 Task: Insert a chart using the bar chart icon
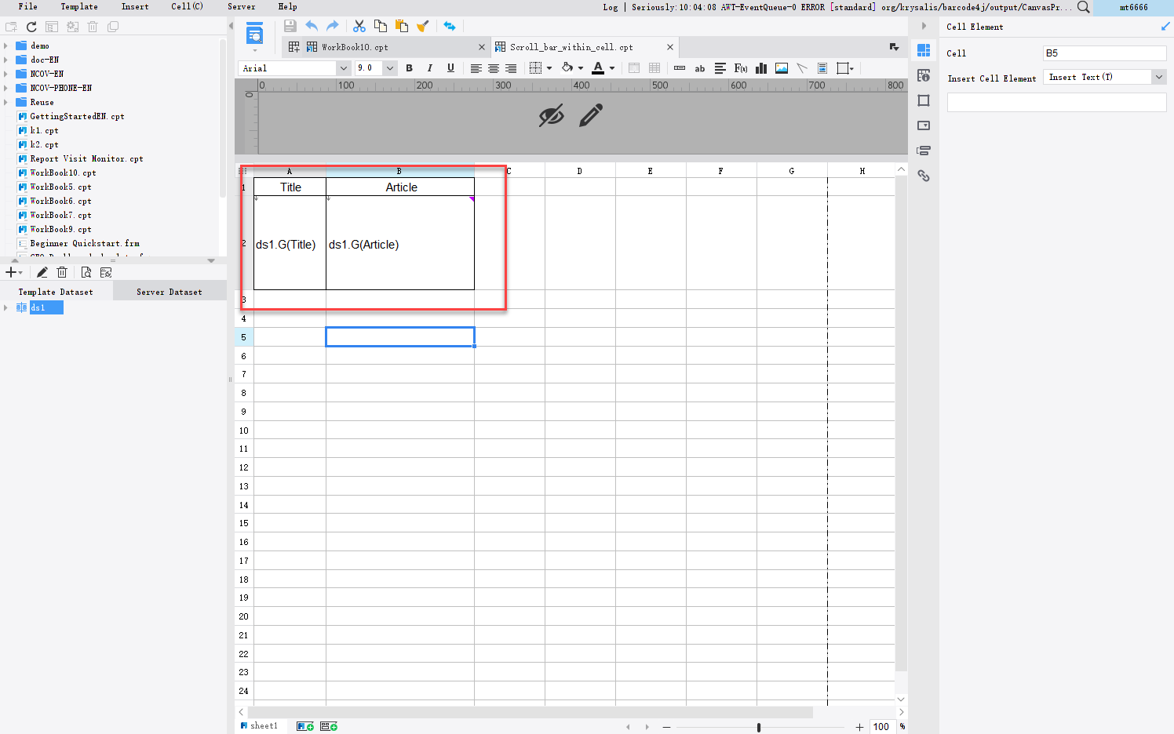coord(761,68)
